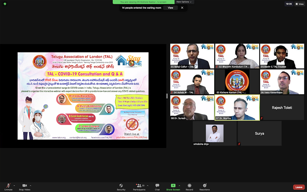The height and width of the screenshot is (192, 307).
Task: Click the meeting timer 19:09
Action: (289, 4)
